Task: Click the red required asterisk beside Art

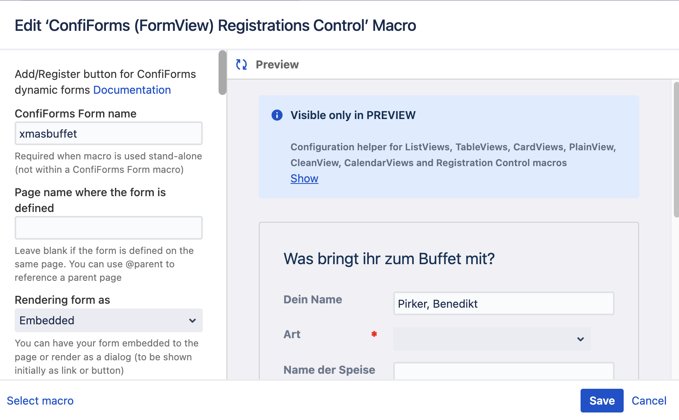Action: click(374, 334)
